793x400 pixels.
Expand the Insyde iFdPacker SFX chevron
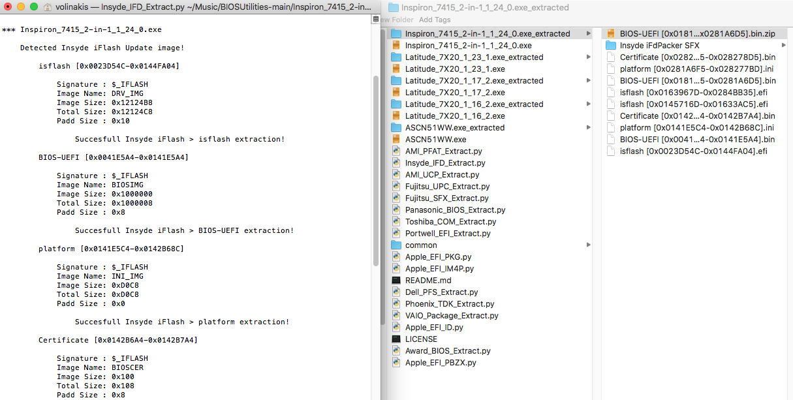pyautogui.click(x=784, y=46)
